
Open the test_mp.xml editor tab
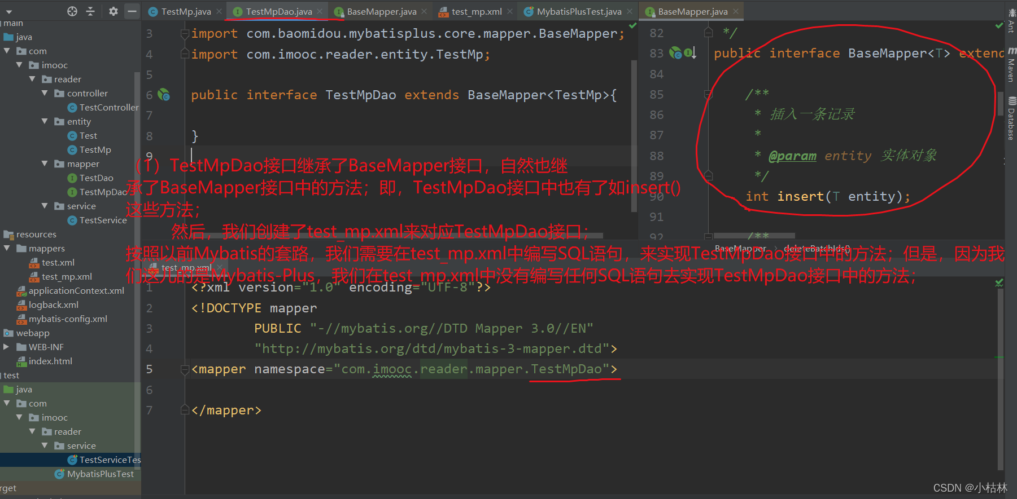click(476, 11)
